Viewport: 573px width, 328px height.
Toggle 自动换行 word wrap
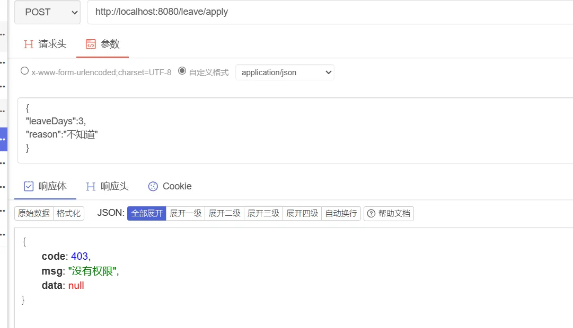(341, 214)
